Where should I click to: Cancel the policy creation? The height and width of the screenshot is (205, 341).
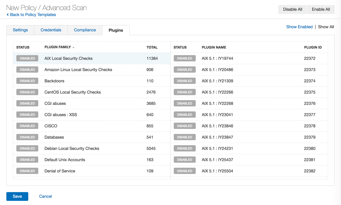tap(45, 196)
